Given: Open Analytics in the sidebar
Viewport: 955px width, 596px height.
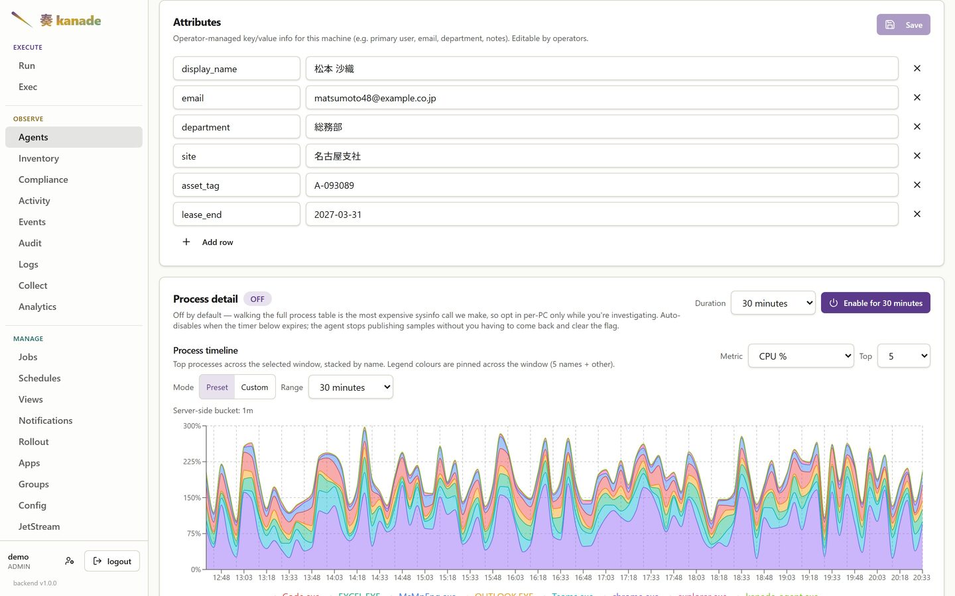Looking at the screenshot, I should click(x=74, y=307).
